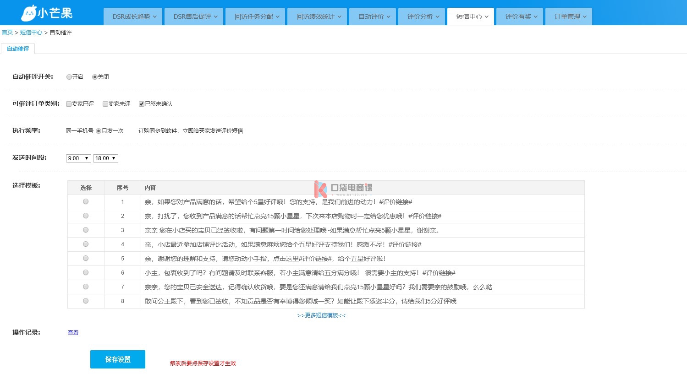This screenshot has height=379, width=687.
Task: Pick template 8 radio button
Action: click(86, 301)
